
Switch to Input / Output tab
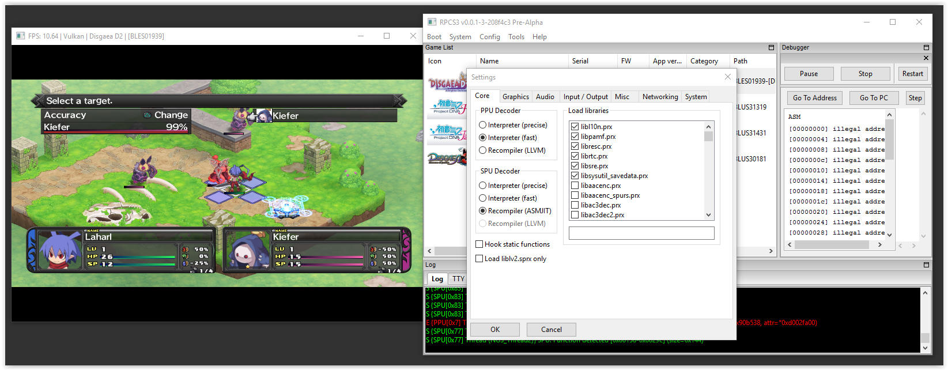(586, 97)
